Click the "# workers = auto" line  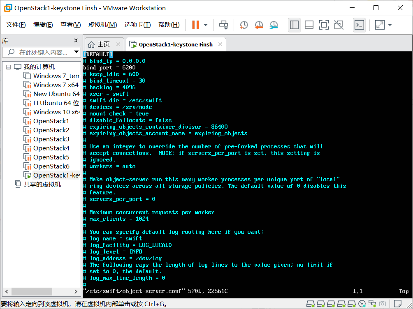(x=109, y=166)
